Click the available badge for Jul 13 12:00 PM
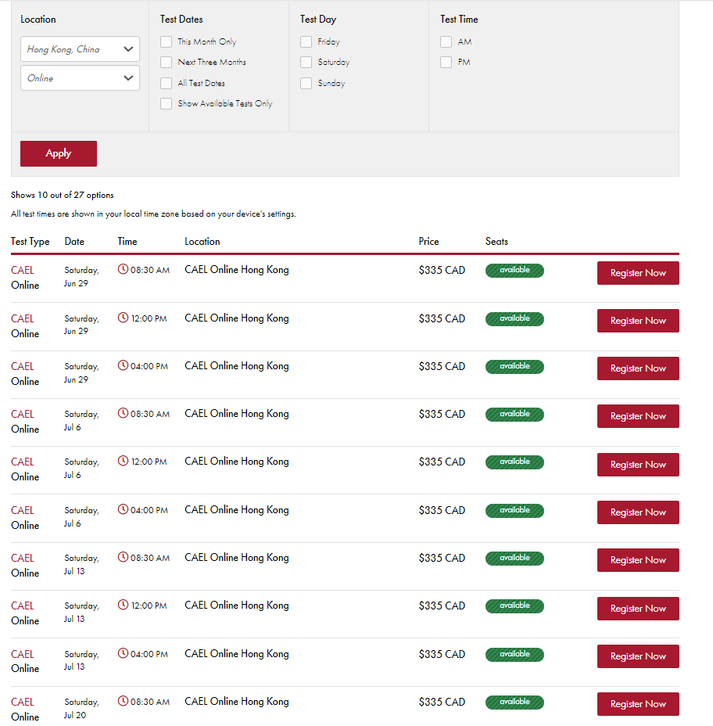 pyautogui.click(x=514, y=606)
